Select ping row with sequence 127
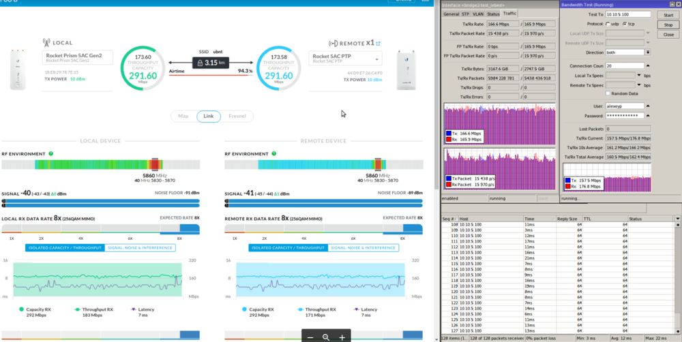This screenshot has width=682, height=342. [558, 330]
